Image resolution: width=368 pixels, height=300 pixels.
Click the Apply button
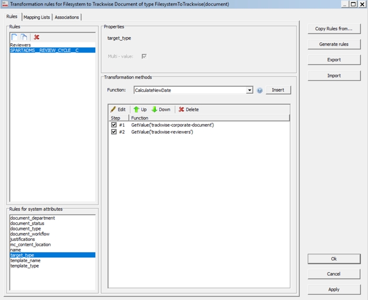pos(333,289)
